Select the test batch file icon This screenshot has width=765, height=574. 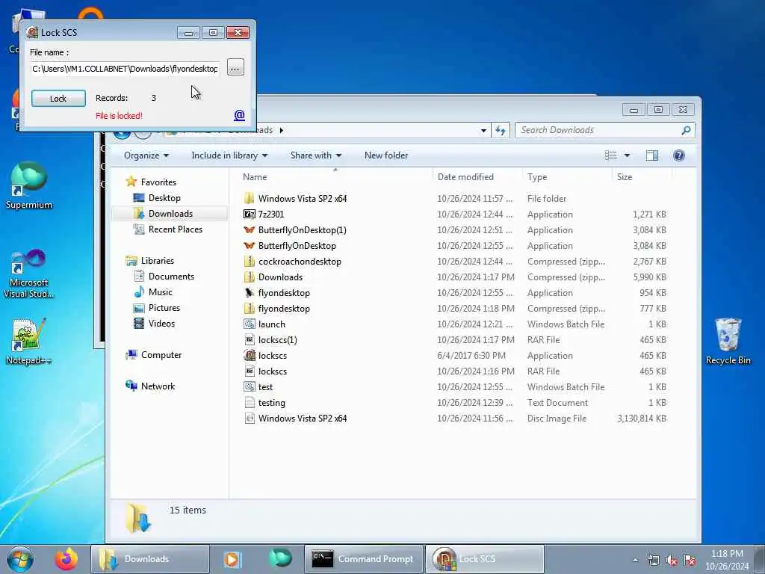pos(249,386)
